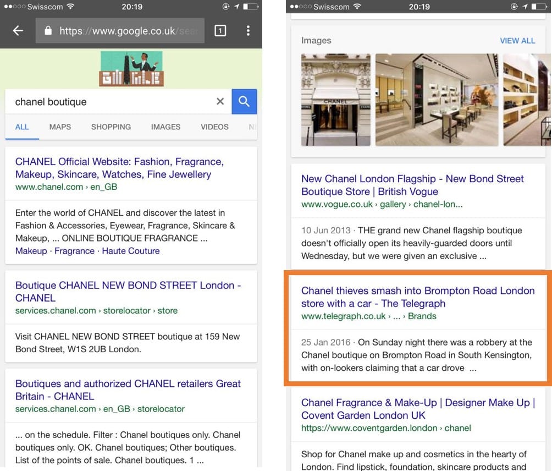Tap the 'Filter : Chanel boutiques only' snippet
The width and height of the screenshot is (552, 471).
(x=128, y=447)
